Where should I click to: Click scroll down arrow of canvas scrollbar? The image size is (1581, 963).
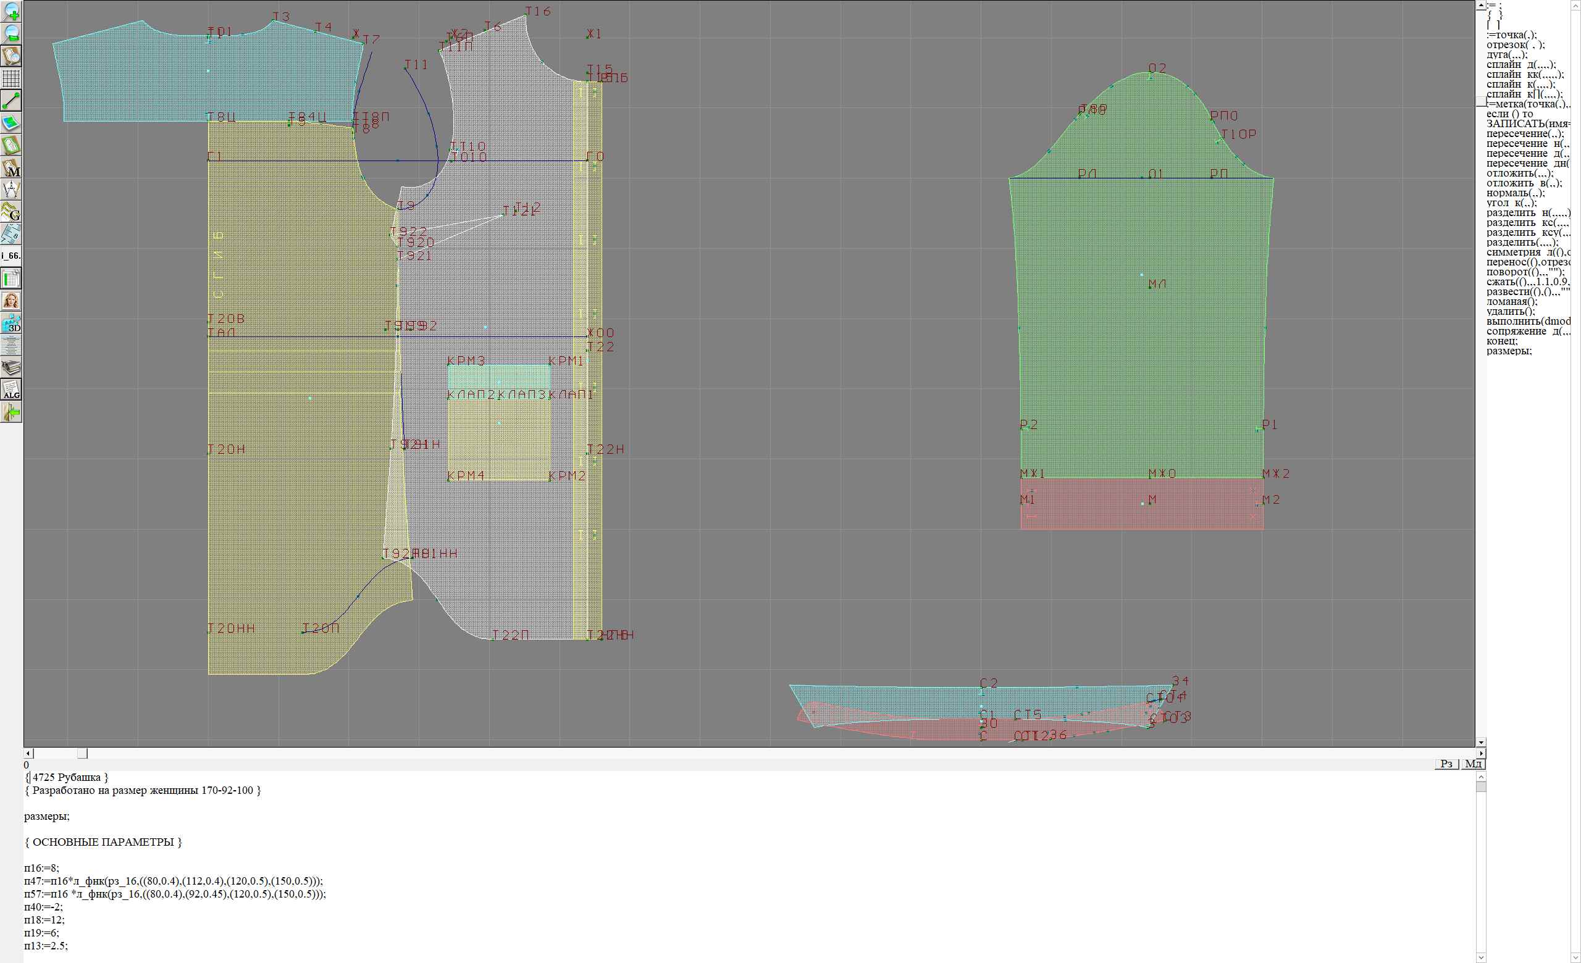1481,742
